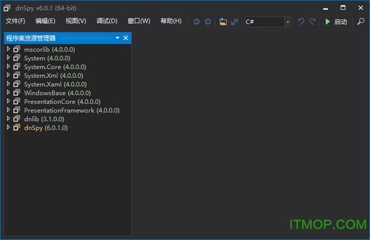This screenshot has width=370, height=240.
Task: Open the assembly explorer panel options arrow
Action: pos(117,38)
